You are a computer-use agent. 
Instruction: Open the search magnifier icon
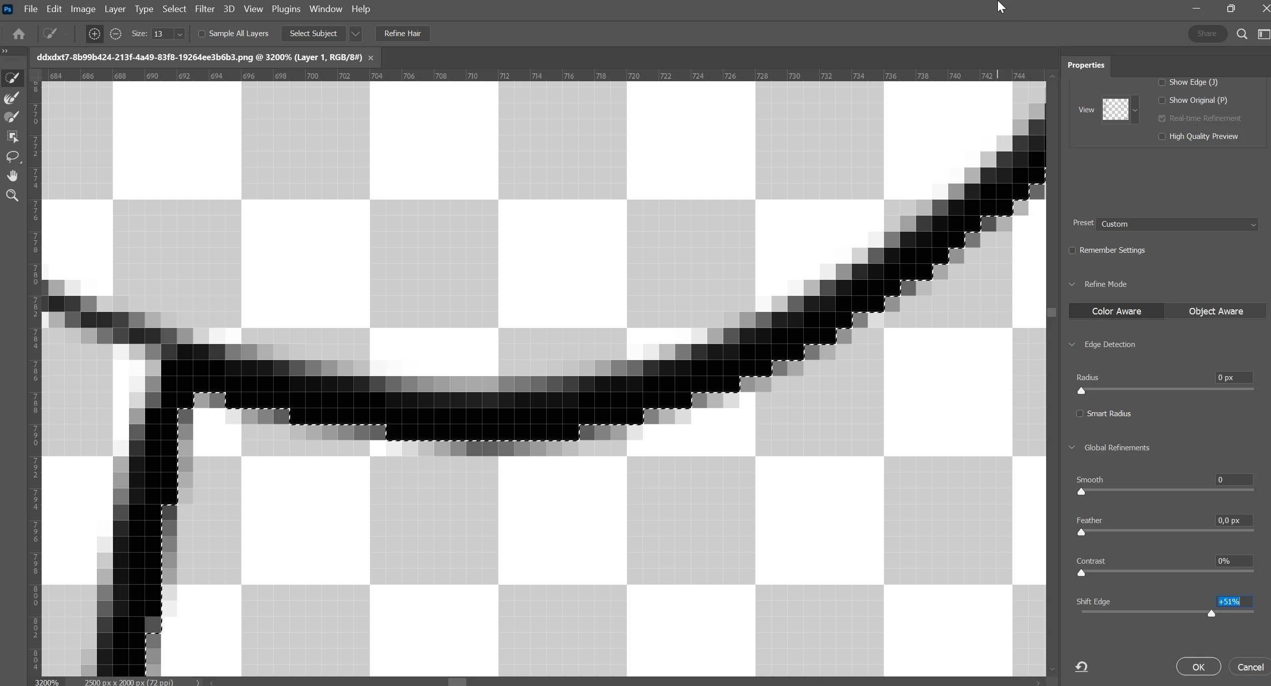1242,34
